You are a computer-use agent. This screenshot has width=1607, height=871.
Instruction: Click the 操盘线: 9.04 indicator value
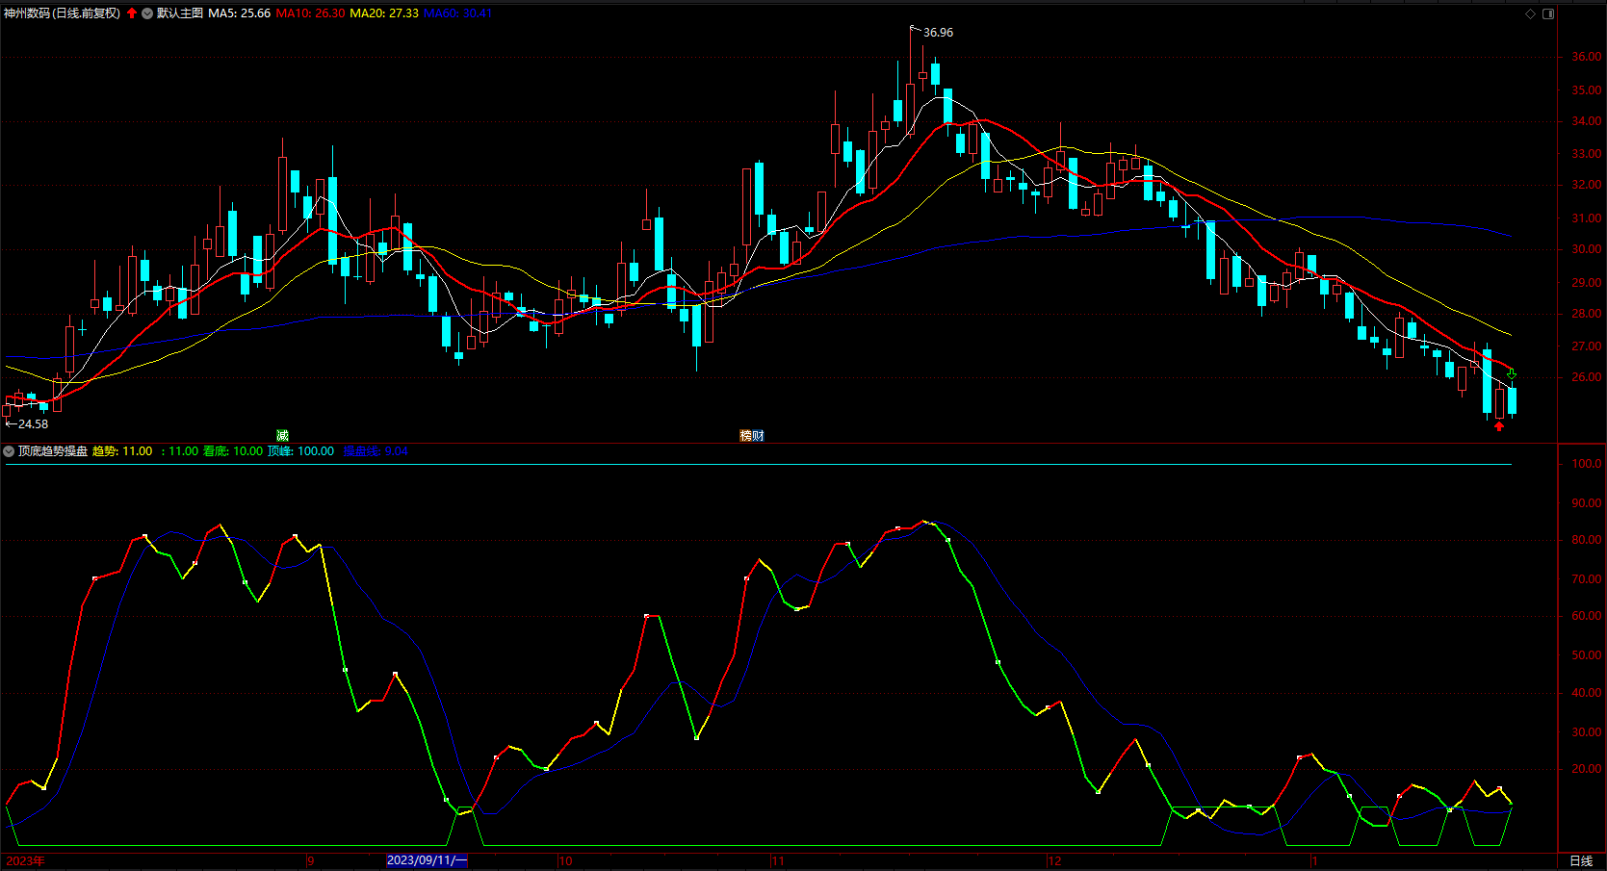376,451
